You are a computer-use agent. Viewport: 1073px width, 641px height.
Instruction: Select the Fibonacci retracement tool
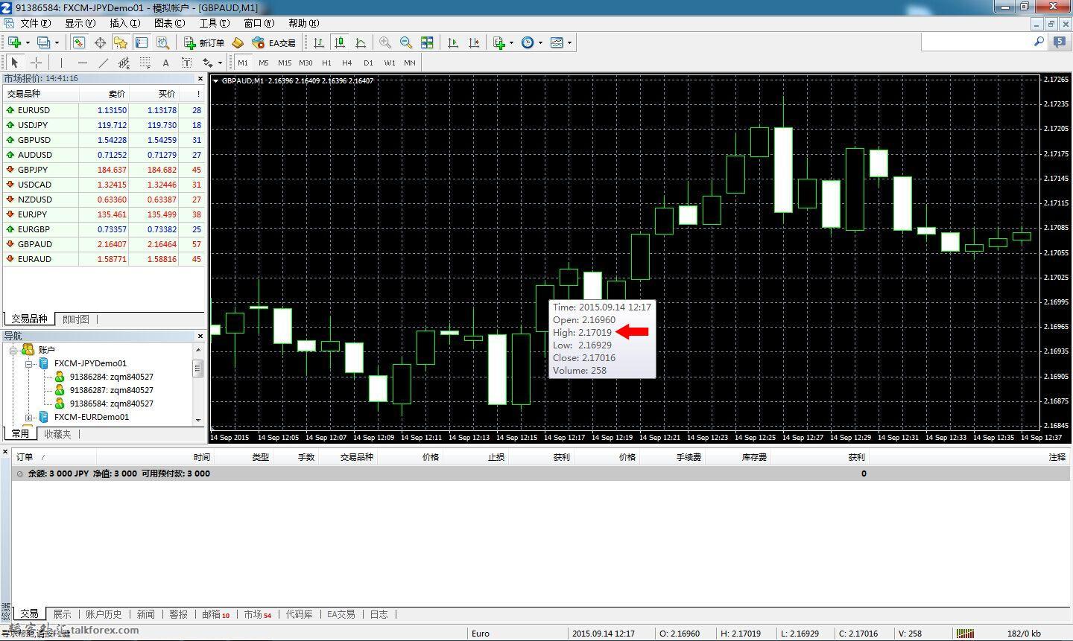[x=145, y=63]
